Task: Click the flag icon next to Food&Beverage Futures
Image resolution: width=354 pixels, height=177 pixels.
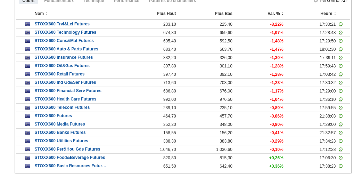Action: (x=28, y=158)
